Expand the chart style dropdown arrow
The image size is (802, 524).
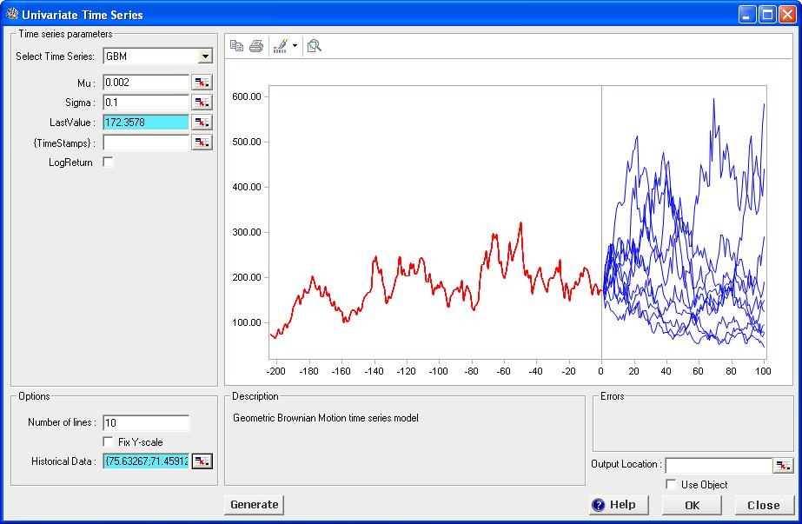295,46
